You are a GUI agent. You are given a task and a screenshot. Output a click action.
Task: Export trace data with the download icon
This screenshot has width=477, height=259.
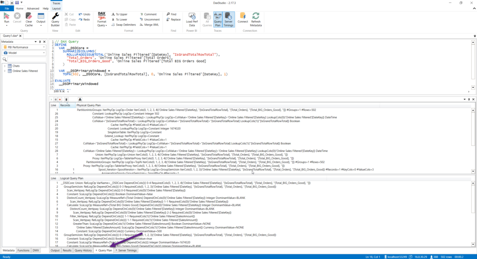click(x=80, y=100)
